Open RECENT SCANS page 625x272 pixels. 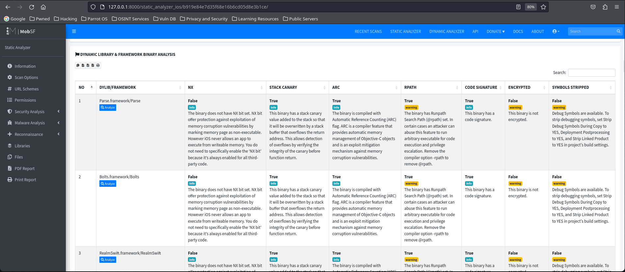pos(368,32)
